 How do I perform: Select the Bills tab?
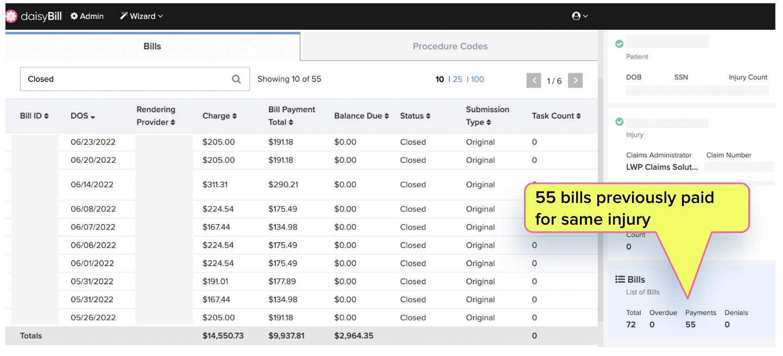[152, 47]
